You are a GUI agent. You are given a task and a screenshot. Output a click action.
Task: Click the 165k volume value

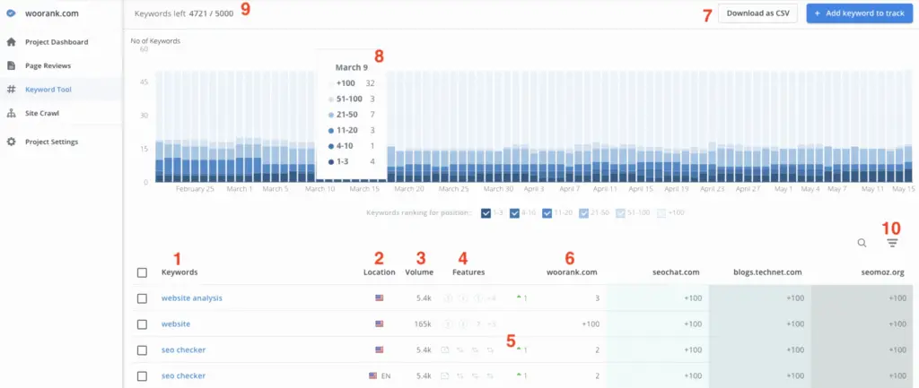point(422,323)
